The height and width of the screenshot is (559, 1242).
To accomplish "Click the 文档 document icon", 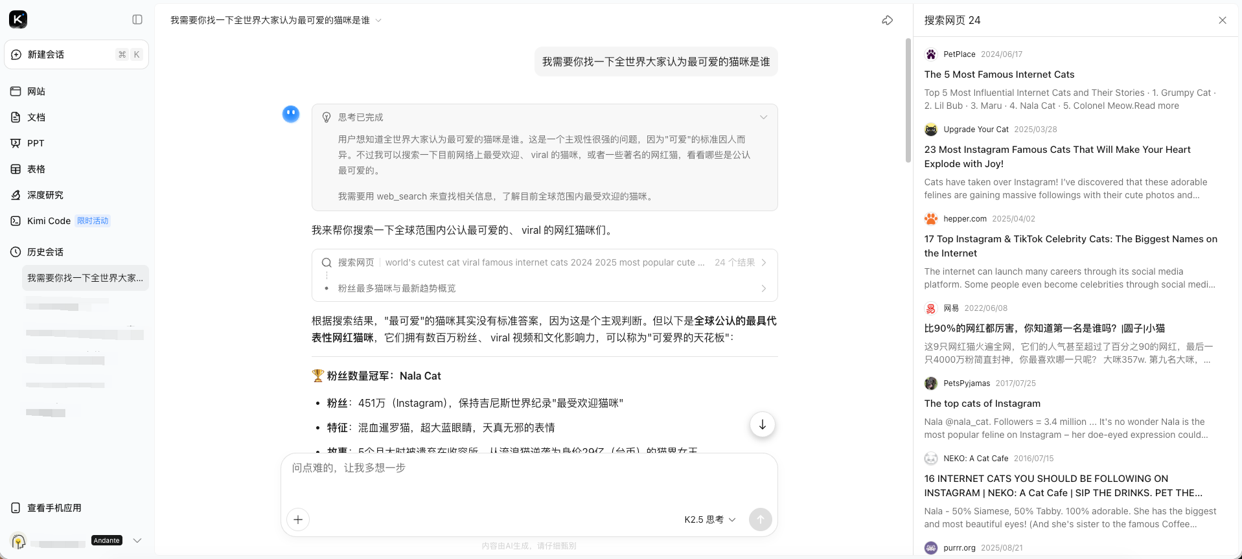I will [16, 117].
